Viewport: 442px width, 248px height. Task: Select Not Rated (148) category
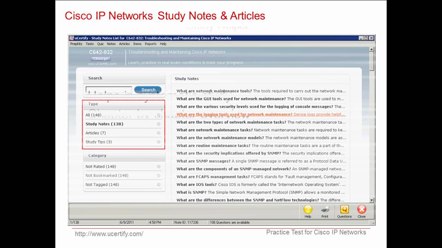pyautogui.click(x=123, y=167)
